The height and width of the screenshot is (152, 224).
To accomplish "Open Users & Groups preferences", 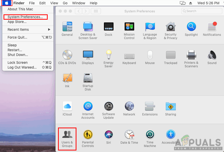I will point(67,139).
